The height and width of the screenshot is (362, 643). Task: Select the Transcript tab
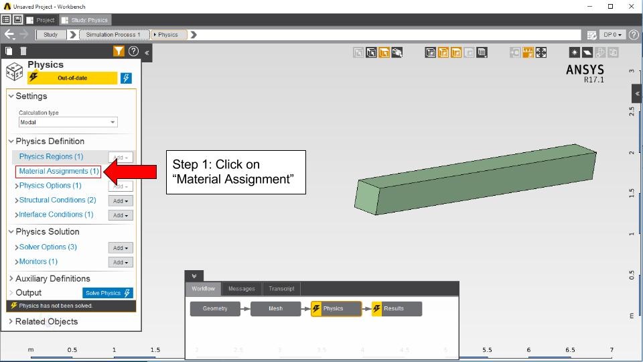point(282,288)
